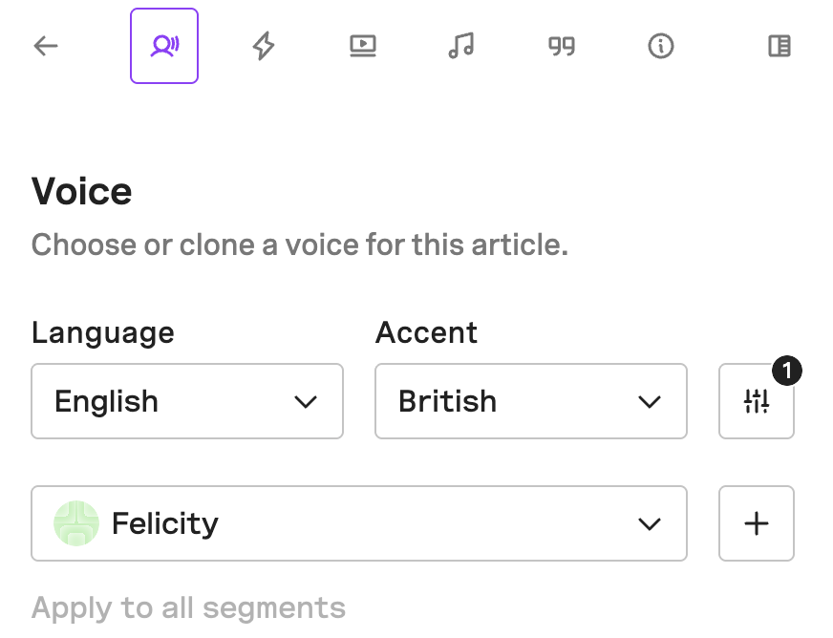Open the voice adjustment sliders panel
This screenshot has height=638, width=833.
click(757, 401)
